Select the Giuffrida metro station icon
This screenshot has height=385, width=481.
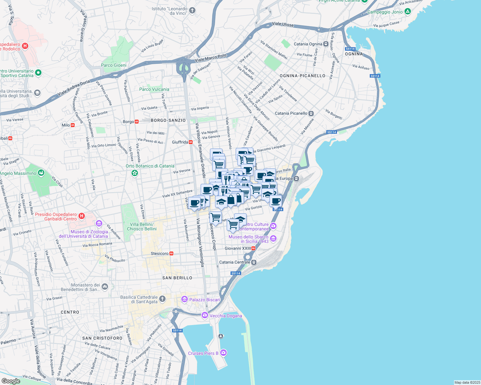pyautogui.click(x=191, y=141)
